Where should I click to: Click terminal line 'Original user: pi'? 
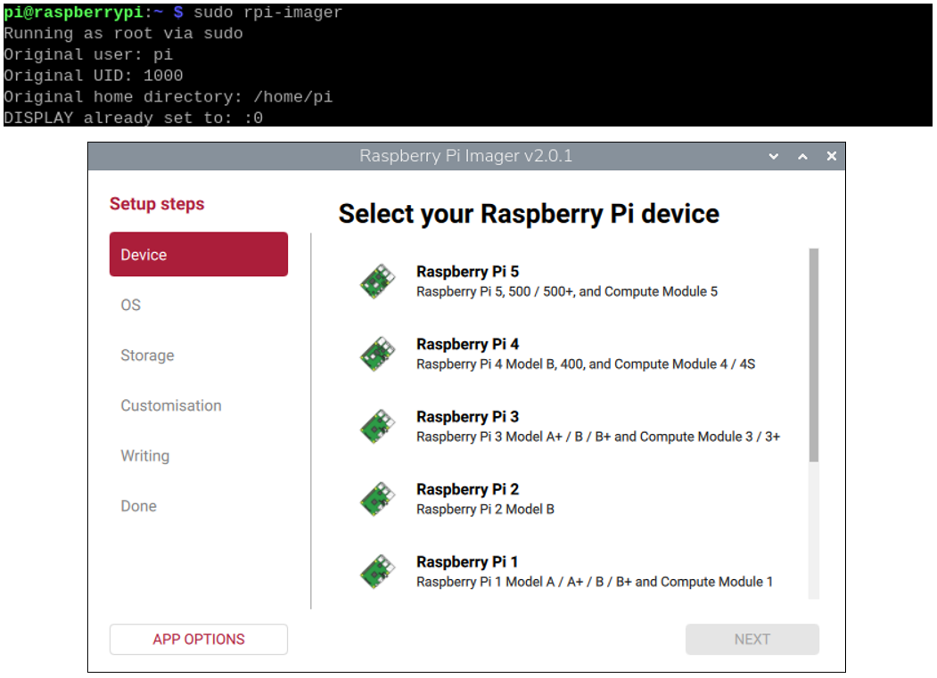coord(88,54)
